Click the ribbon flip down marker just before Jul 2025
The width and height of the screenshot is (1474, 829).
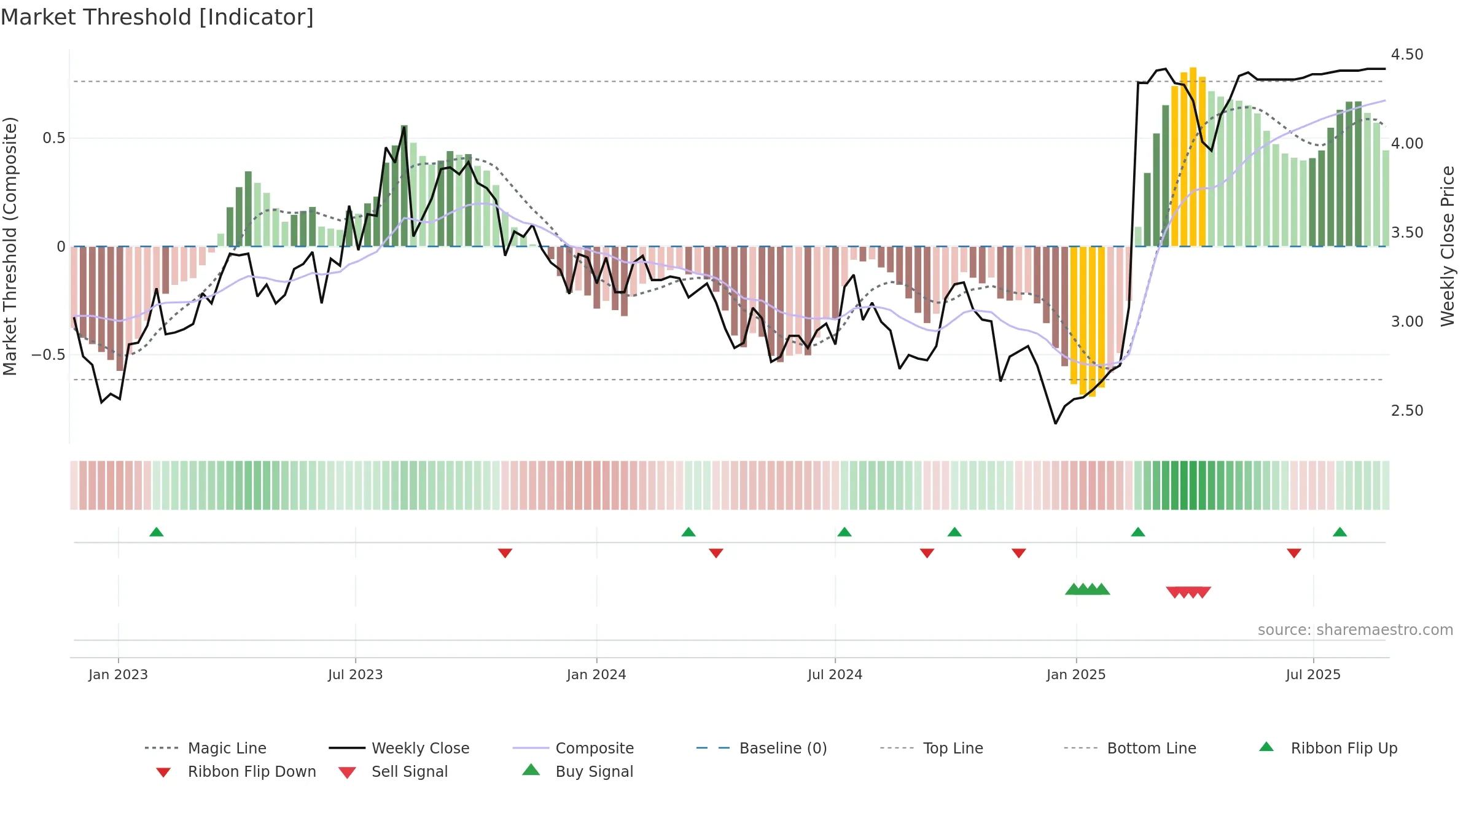click(1294, 553)
